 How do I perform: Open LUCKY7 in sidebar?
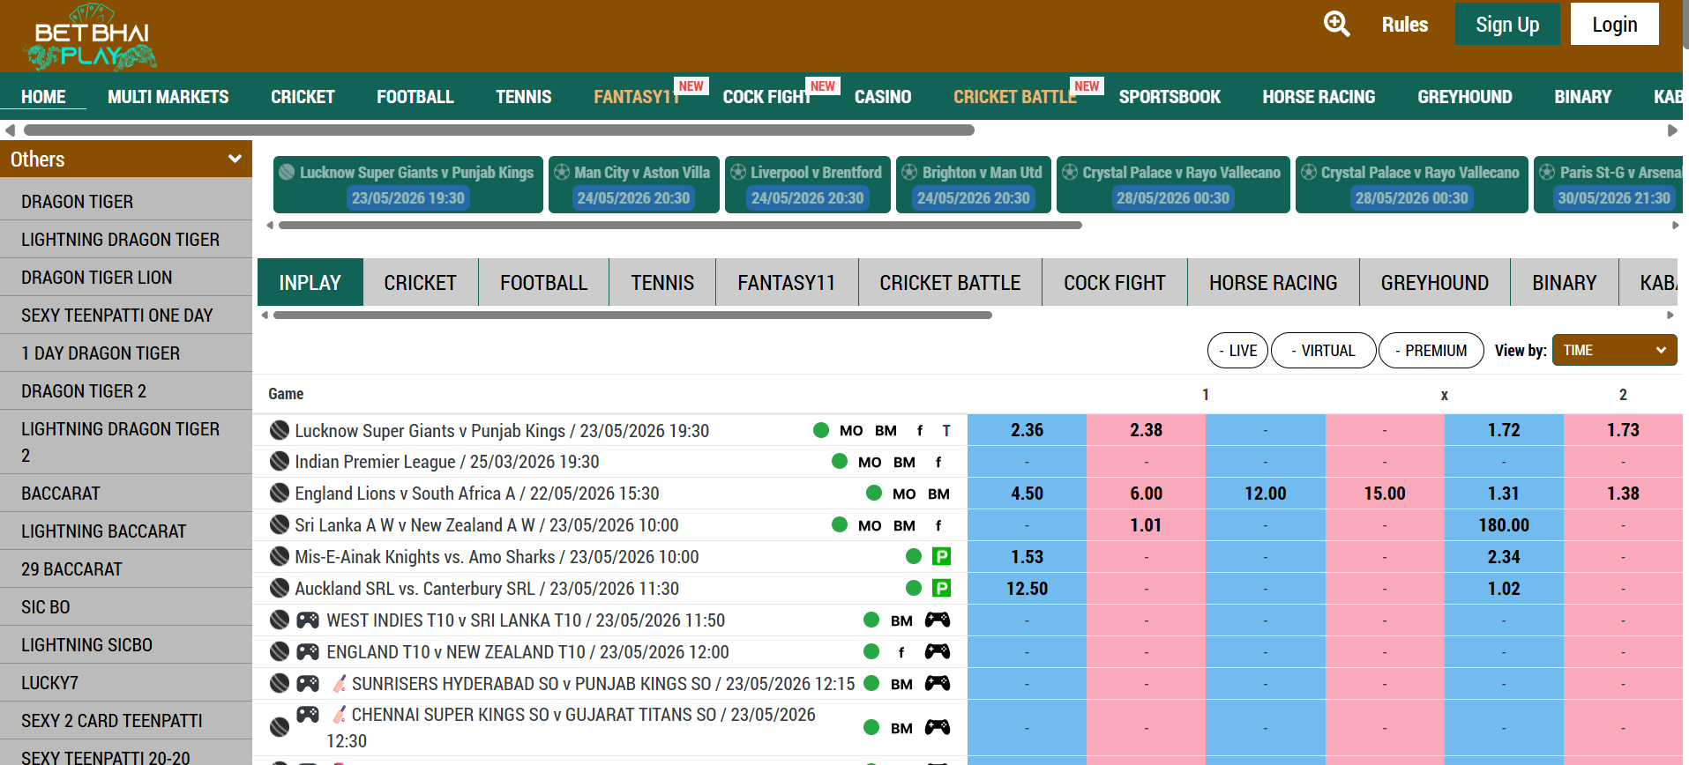(126, 682)
